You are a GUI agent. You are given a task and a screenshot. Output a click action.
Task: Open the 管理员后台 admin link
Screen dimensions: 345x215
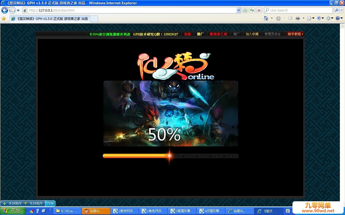click(x=272, y=34)
